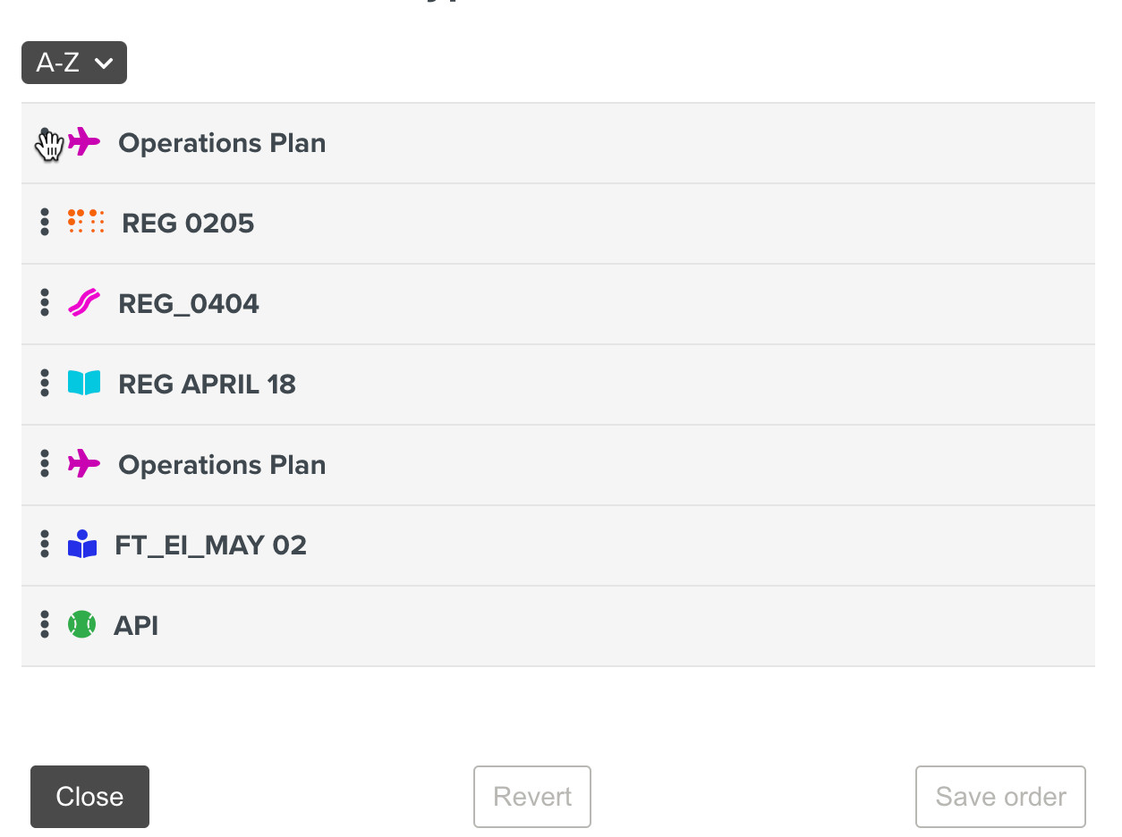Select the REG APRIL 18 list item

click(557, 385)
